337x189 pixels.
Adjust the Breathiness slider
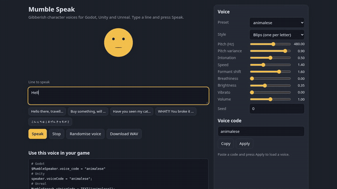270,79
